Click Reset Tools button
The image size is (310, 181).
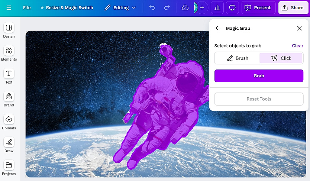tap(259, 99)
